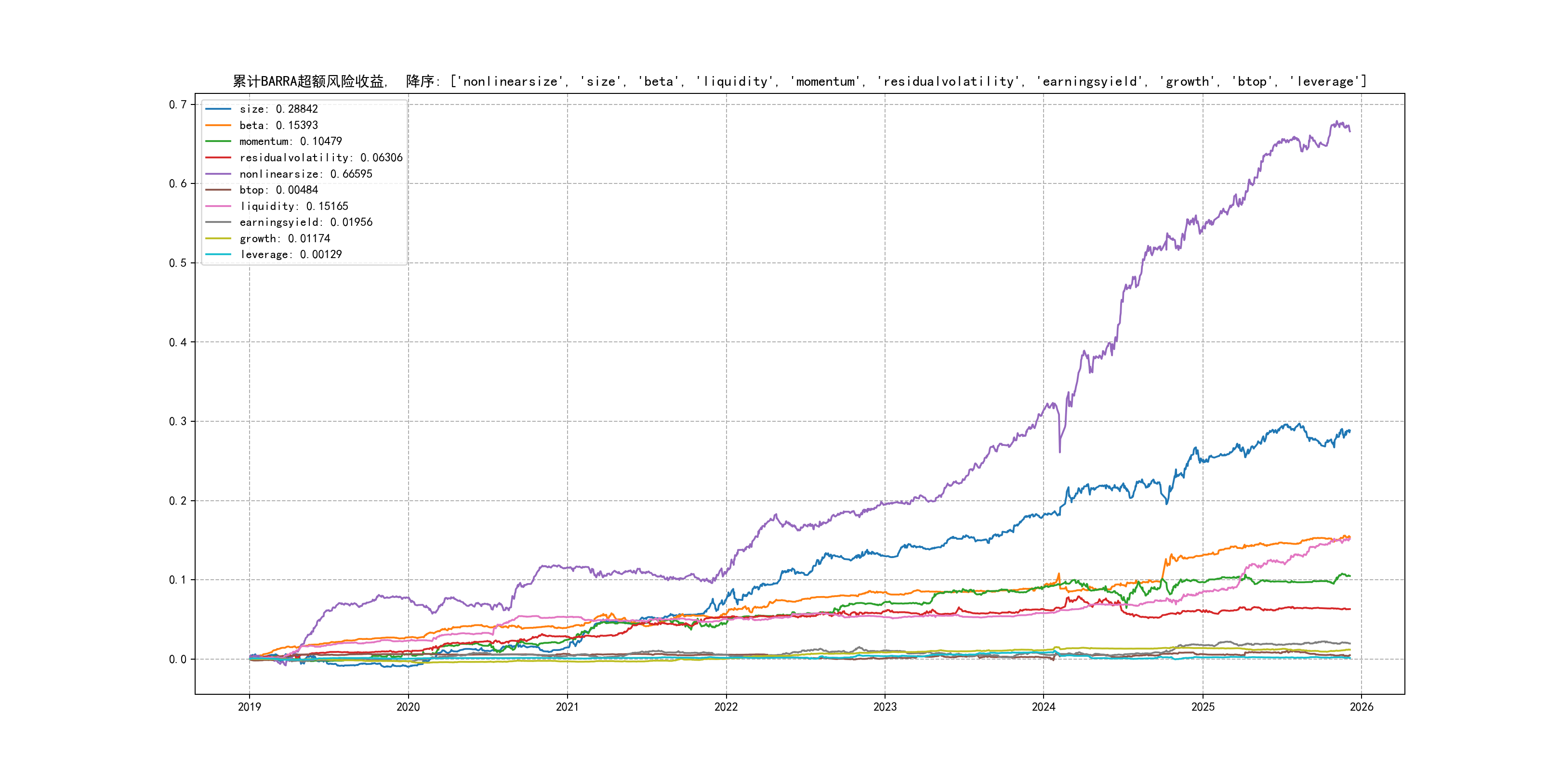Click the cyan leverage legend line swatch
This screenshot has height=780, width=1561.
coord(218,254)
